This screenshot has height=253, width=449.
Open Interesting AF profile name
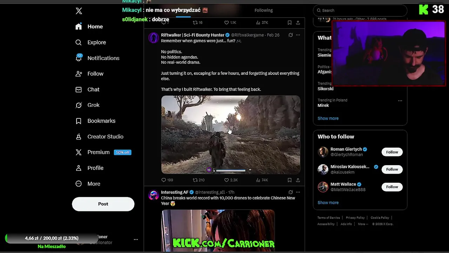click(175, 193)
